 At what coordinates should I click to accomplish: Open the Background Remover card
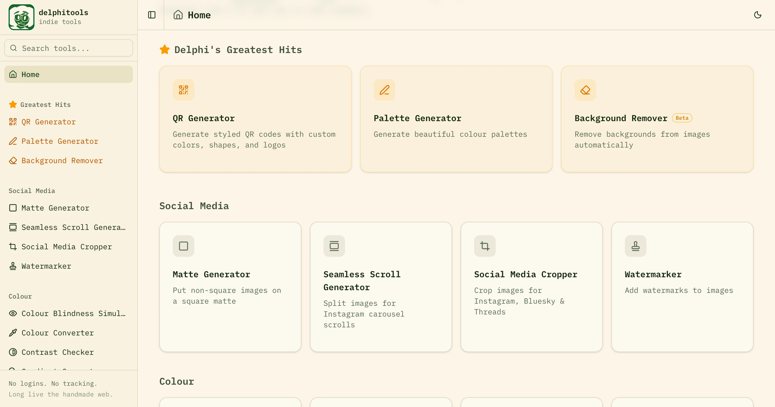657,119
